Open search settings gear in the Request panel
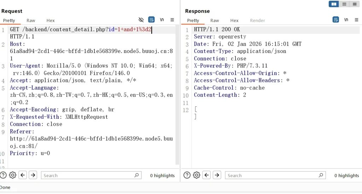This screenshot has width=362, height=194. tap(13, 175)
